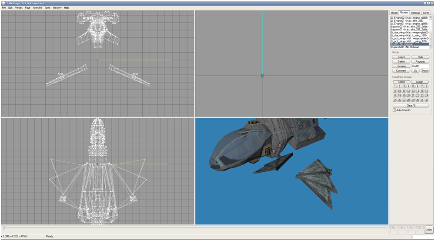Click the jump-to-first-frame playback icon
This screenshot has height=241, width=435.
pyautogui.click(x=391, y=228)
